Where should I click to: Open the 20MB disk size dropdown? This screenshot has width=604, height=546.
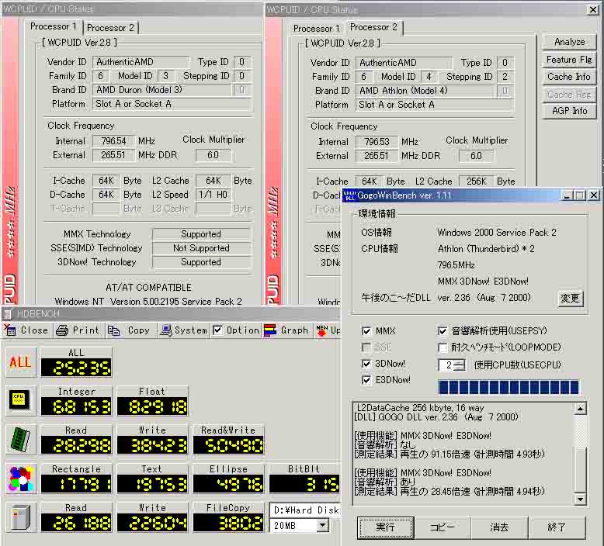(x=322, y=525)
